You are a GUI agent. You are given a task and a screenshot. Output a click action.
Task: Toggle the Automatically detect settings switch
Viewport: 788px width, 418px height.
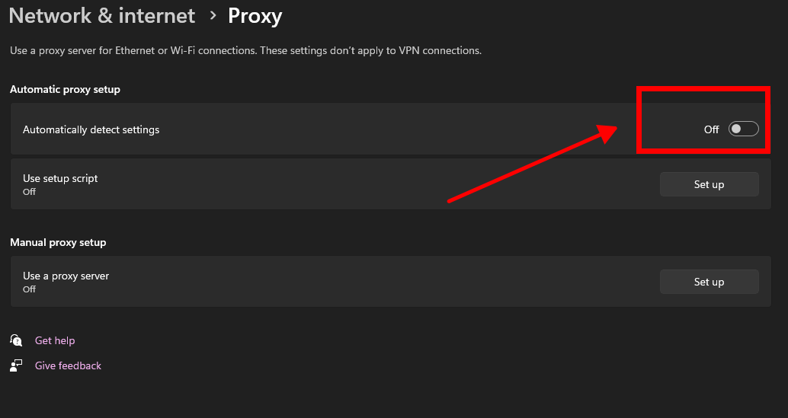click(x=743, y=129)
